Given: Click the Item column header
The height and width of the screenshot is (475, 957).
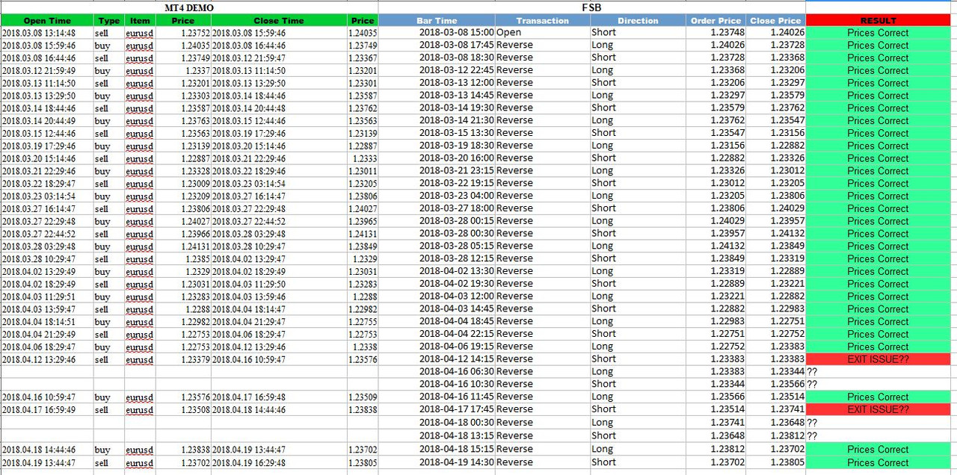Looking at the screenshot, I should click(139, 21).
